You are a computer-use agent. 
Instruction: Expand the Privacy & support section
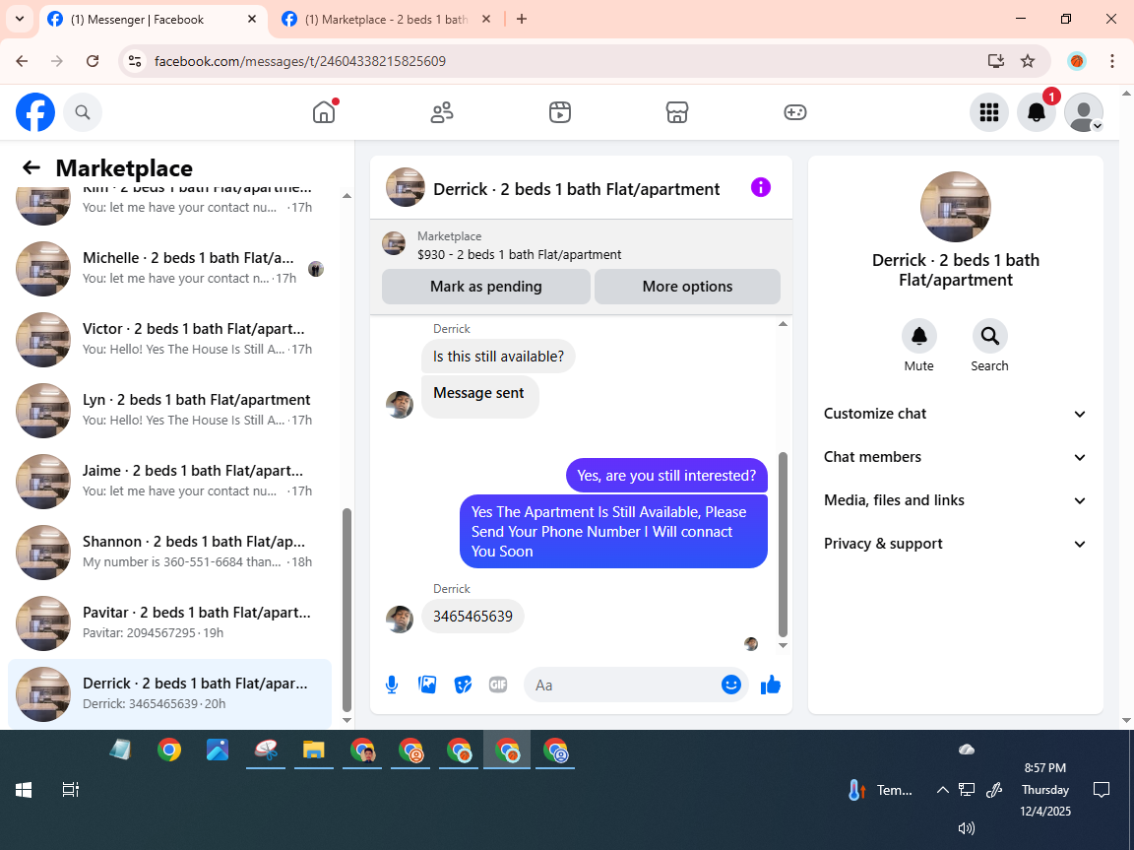point(956,544)
